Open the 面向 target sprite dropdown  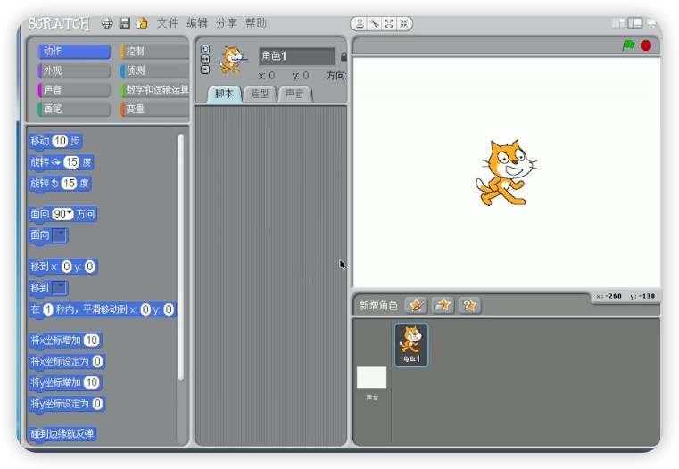pyautogui.click(x=60, y=235)
